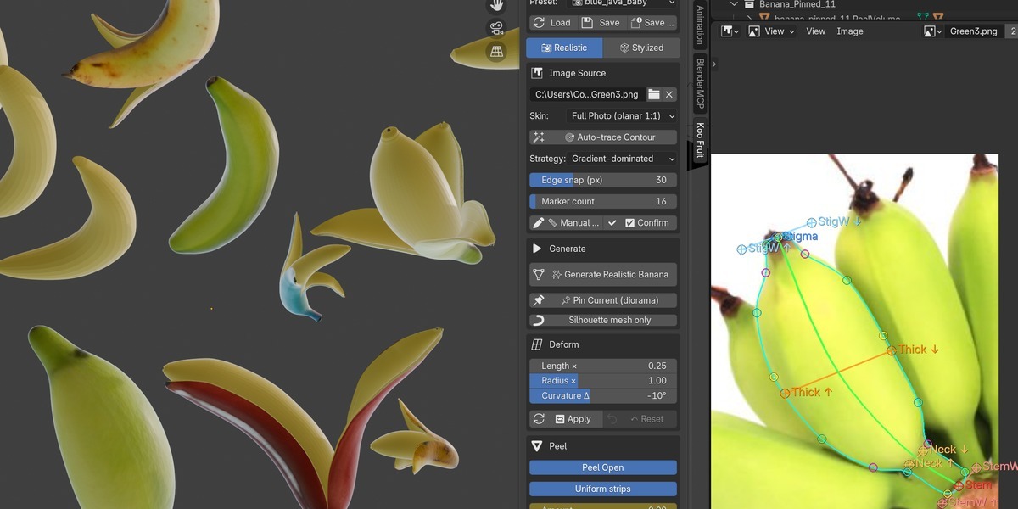Click Pin Current (diorama) button
Image resolution: width=1018 pixels, height=509 pixels.
pos(603,300)
